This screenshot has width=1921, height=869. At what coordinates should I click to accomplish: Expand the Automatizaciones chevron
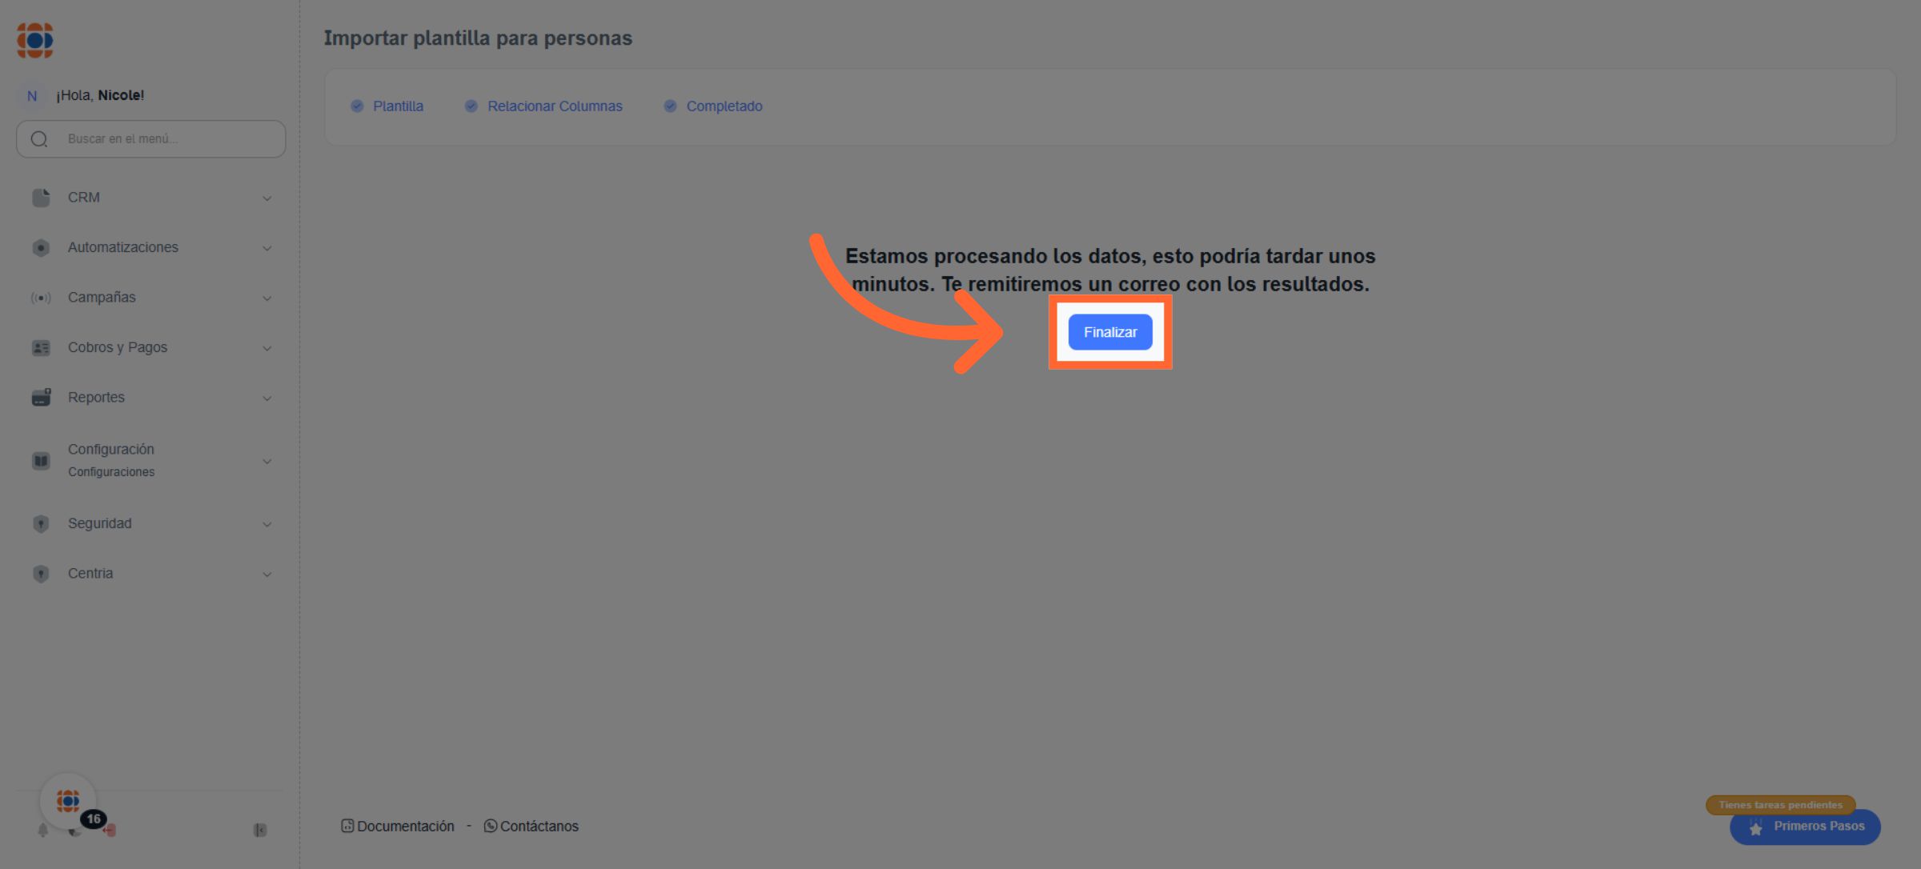[267, 248]
